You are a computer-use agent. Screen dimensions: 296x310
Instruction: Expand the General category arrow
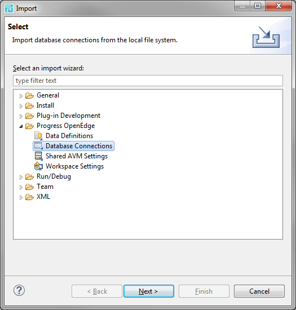[21, 96]
